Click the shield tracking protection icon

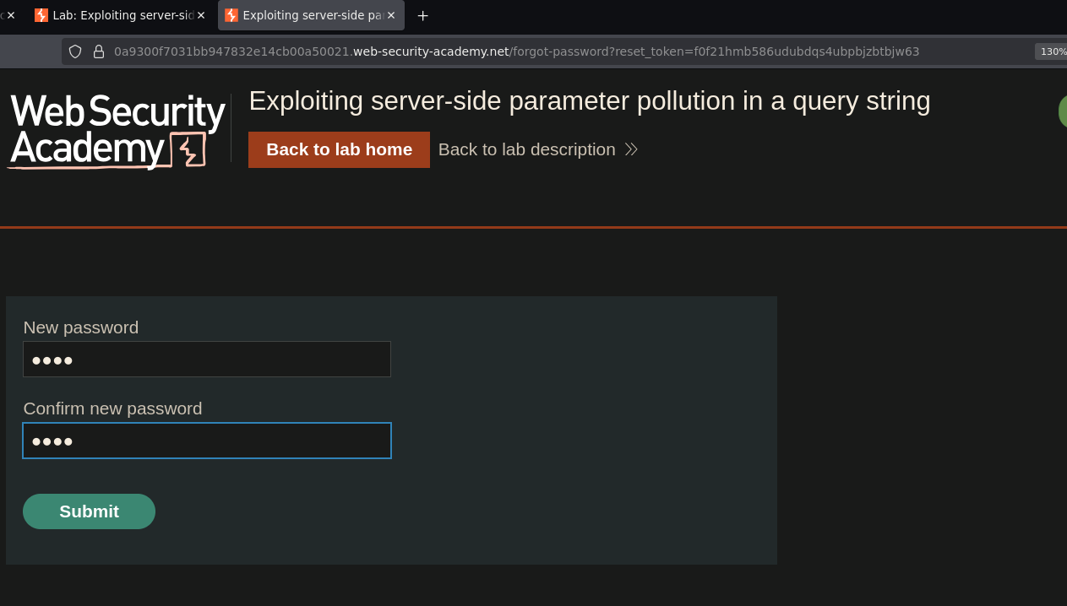click(x=75, y=51)
